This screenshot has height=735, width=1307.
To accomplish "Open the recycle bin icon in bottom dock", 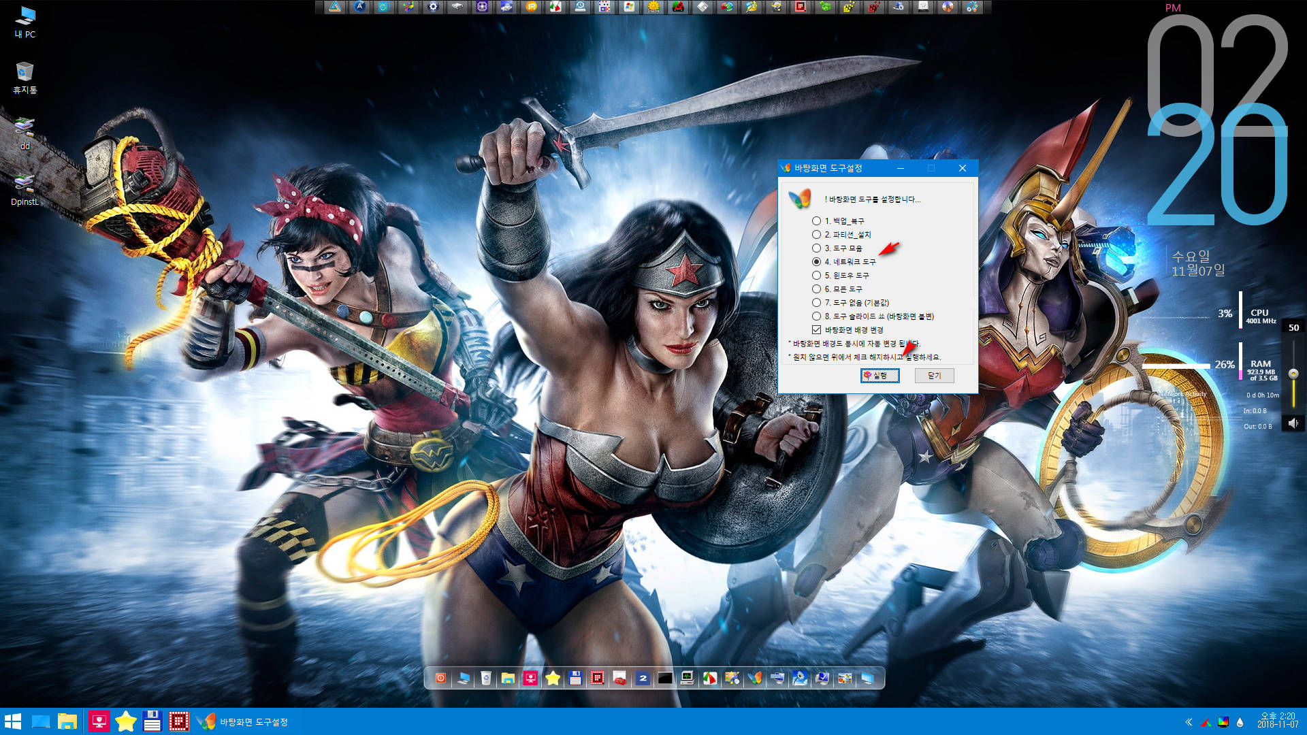I will click(486, 678).
